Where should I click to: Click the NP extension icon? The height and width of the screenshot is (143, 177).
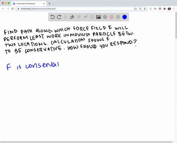pyautogui.click(x=155, y=9)
